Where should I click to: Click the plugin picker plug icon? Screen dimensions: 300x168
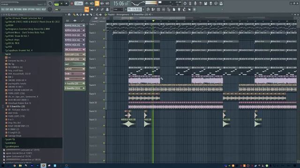179,9
